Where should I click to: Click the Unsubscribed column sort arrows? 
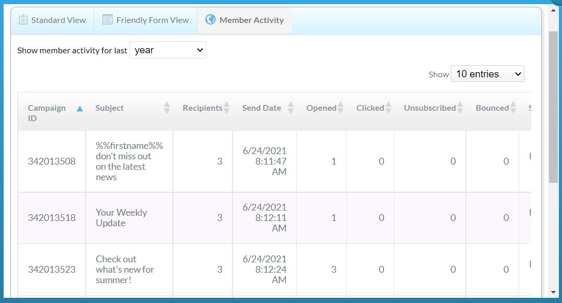460,108
